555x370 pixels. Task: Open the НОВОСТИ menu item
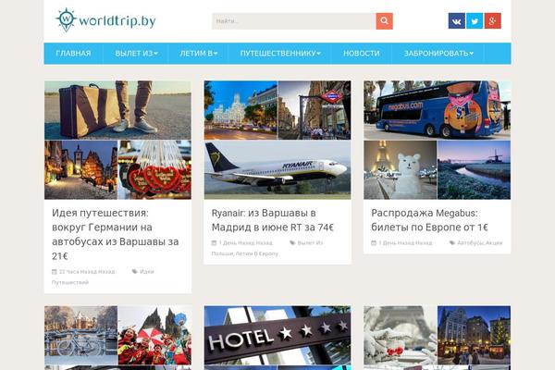(362, 54)
